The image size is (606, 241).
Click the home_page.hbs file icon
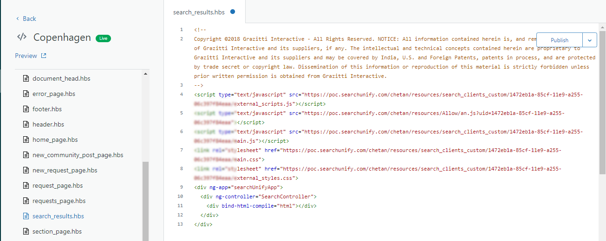pyautogui.click(x=26, y=140)
